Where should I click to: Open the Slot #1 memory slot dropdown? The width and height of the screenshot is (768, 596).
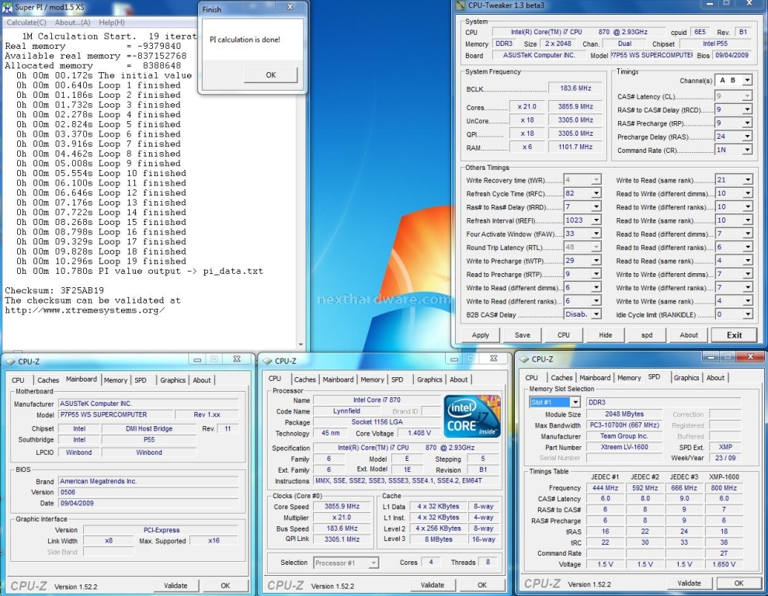(x=575, y=402)
